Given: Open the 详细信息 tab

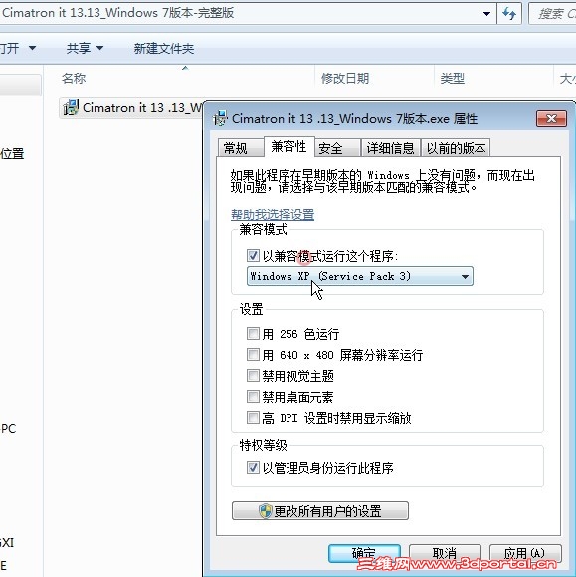Looking at the screenshot, I should click(x=390, y=148).
